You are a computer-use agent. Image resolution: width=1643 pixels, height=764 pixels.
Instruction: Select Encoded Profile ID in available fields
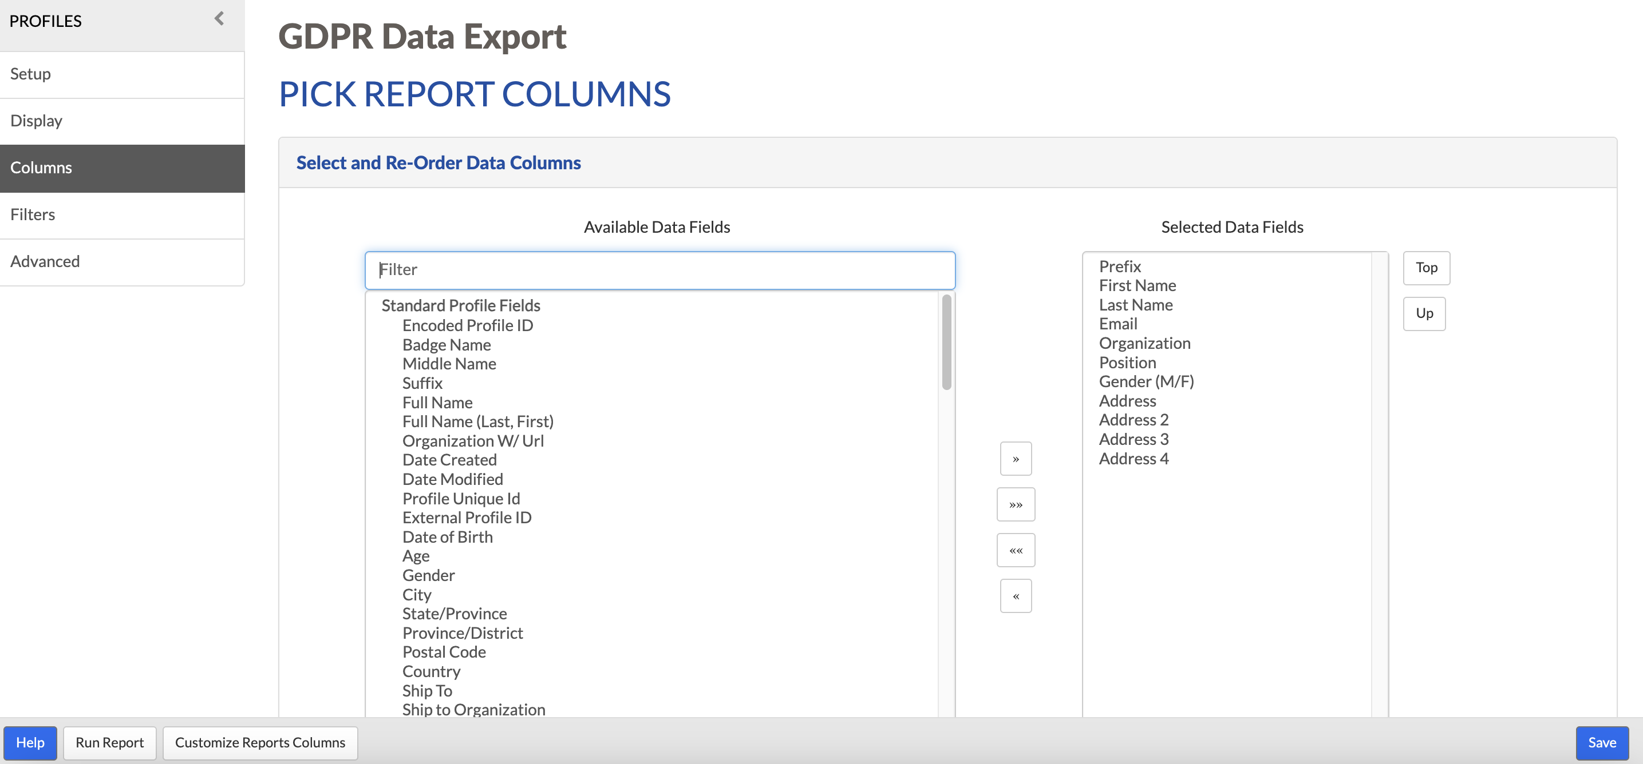[x=468, y=325]
